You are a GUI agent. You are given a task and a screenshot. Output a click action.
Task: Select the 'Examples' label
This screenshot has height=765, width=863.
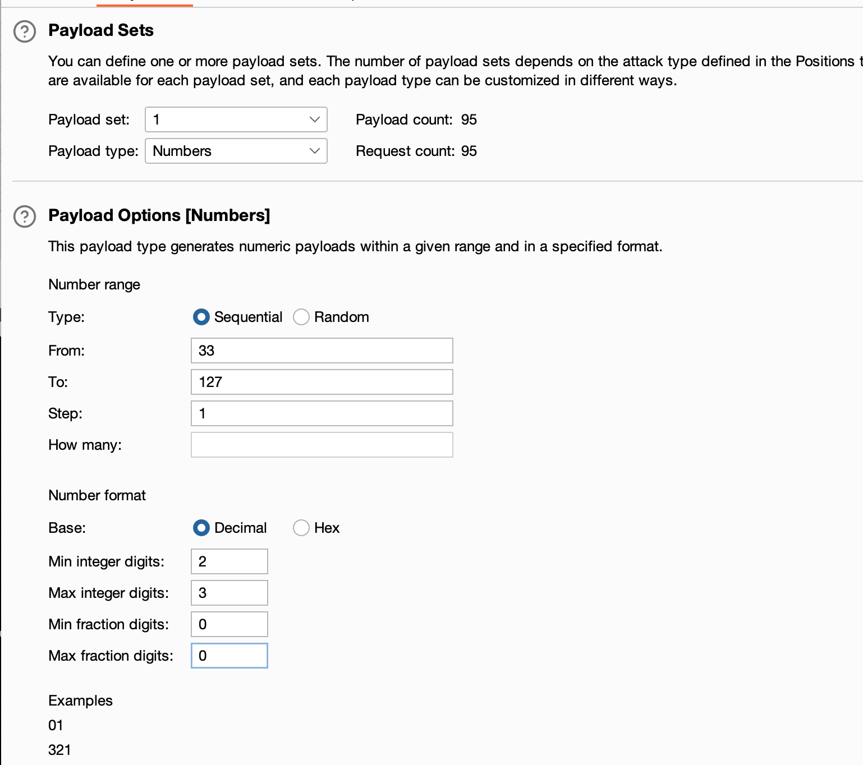pos(80,701)
